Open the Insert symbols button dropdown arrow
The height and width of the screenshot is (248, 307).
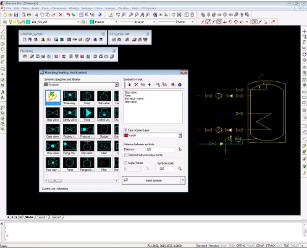coord(183,180)
